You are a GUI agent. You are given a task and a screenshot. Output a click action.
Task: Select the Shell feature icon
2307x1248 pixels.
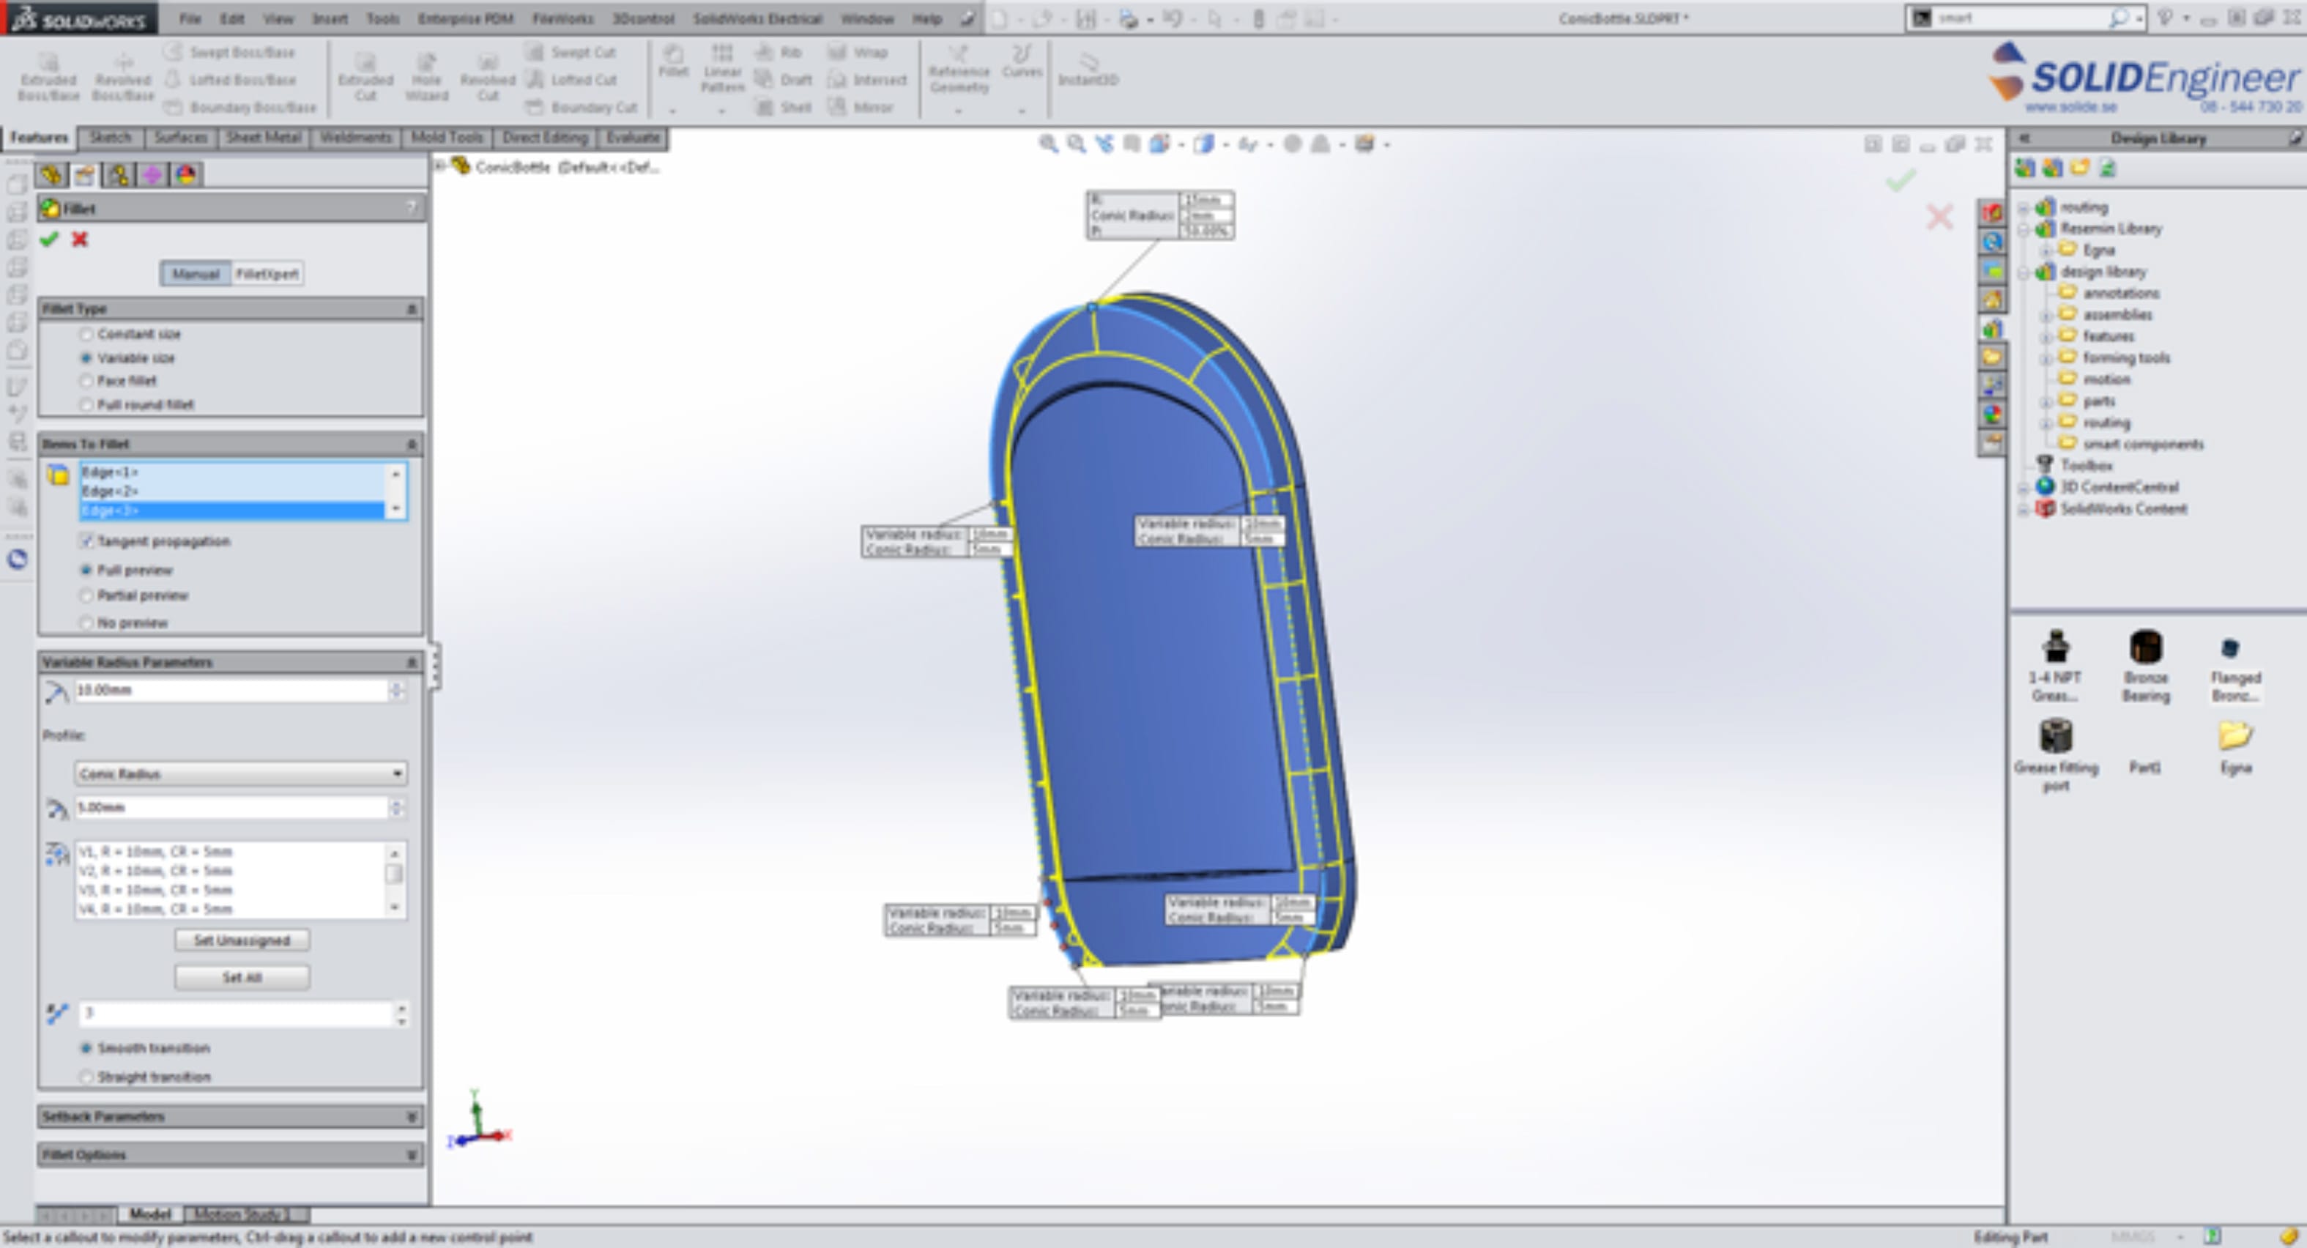764,108
